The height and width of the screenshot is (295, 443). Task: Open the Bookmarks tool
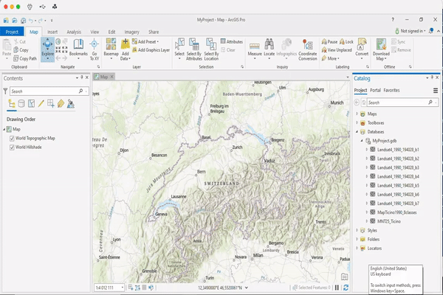78,49
